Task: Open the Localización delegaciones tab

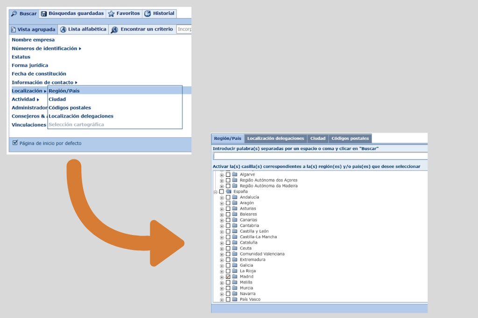Action: pos(275,138)
